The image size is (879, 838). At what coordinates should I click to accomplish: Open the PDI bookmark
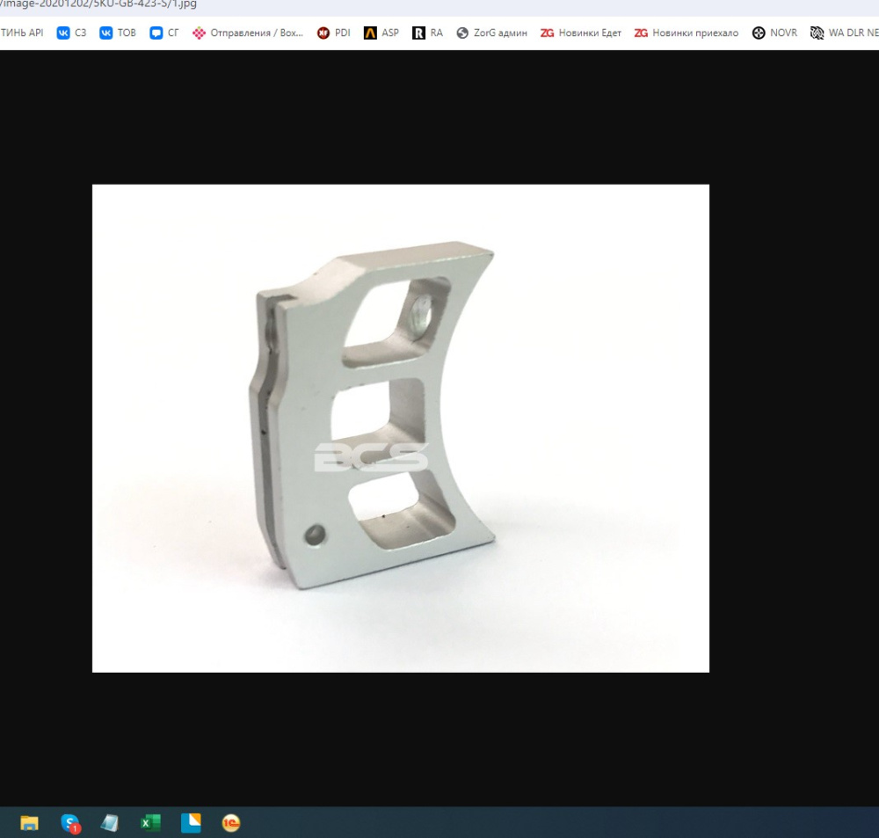pos(333,33)
